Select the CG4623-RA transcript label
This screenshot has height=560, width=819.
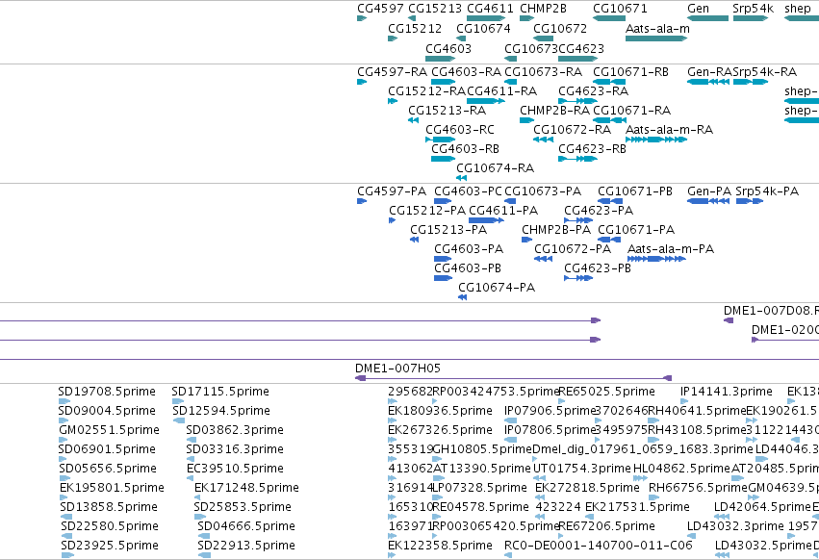[594, 90]
